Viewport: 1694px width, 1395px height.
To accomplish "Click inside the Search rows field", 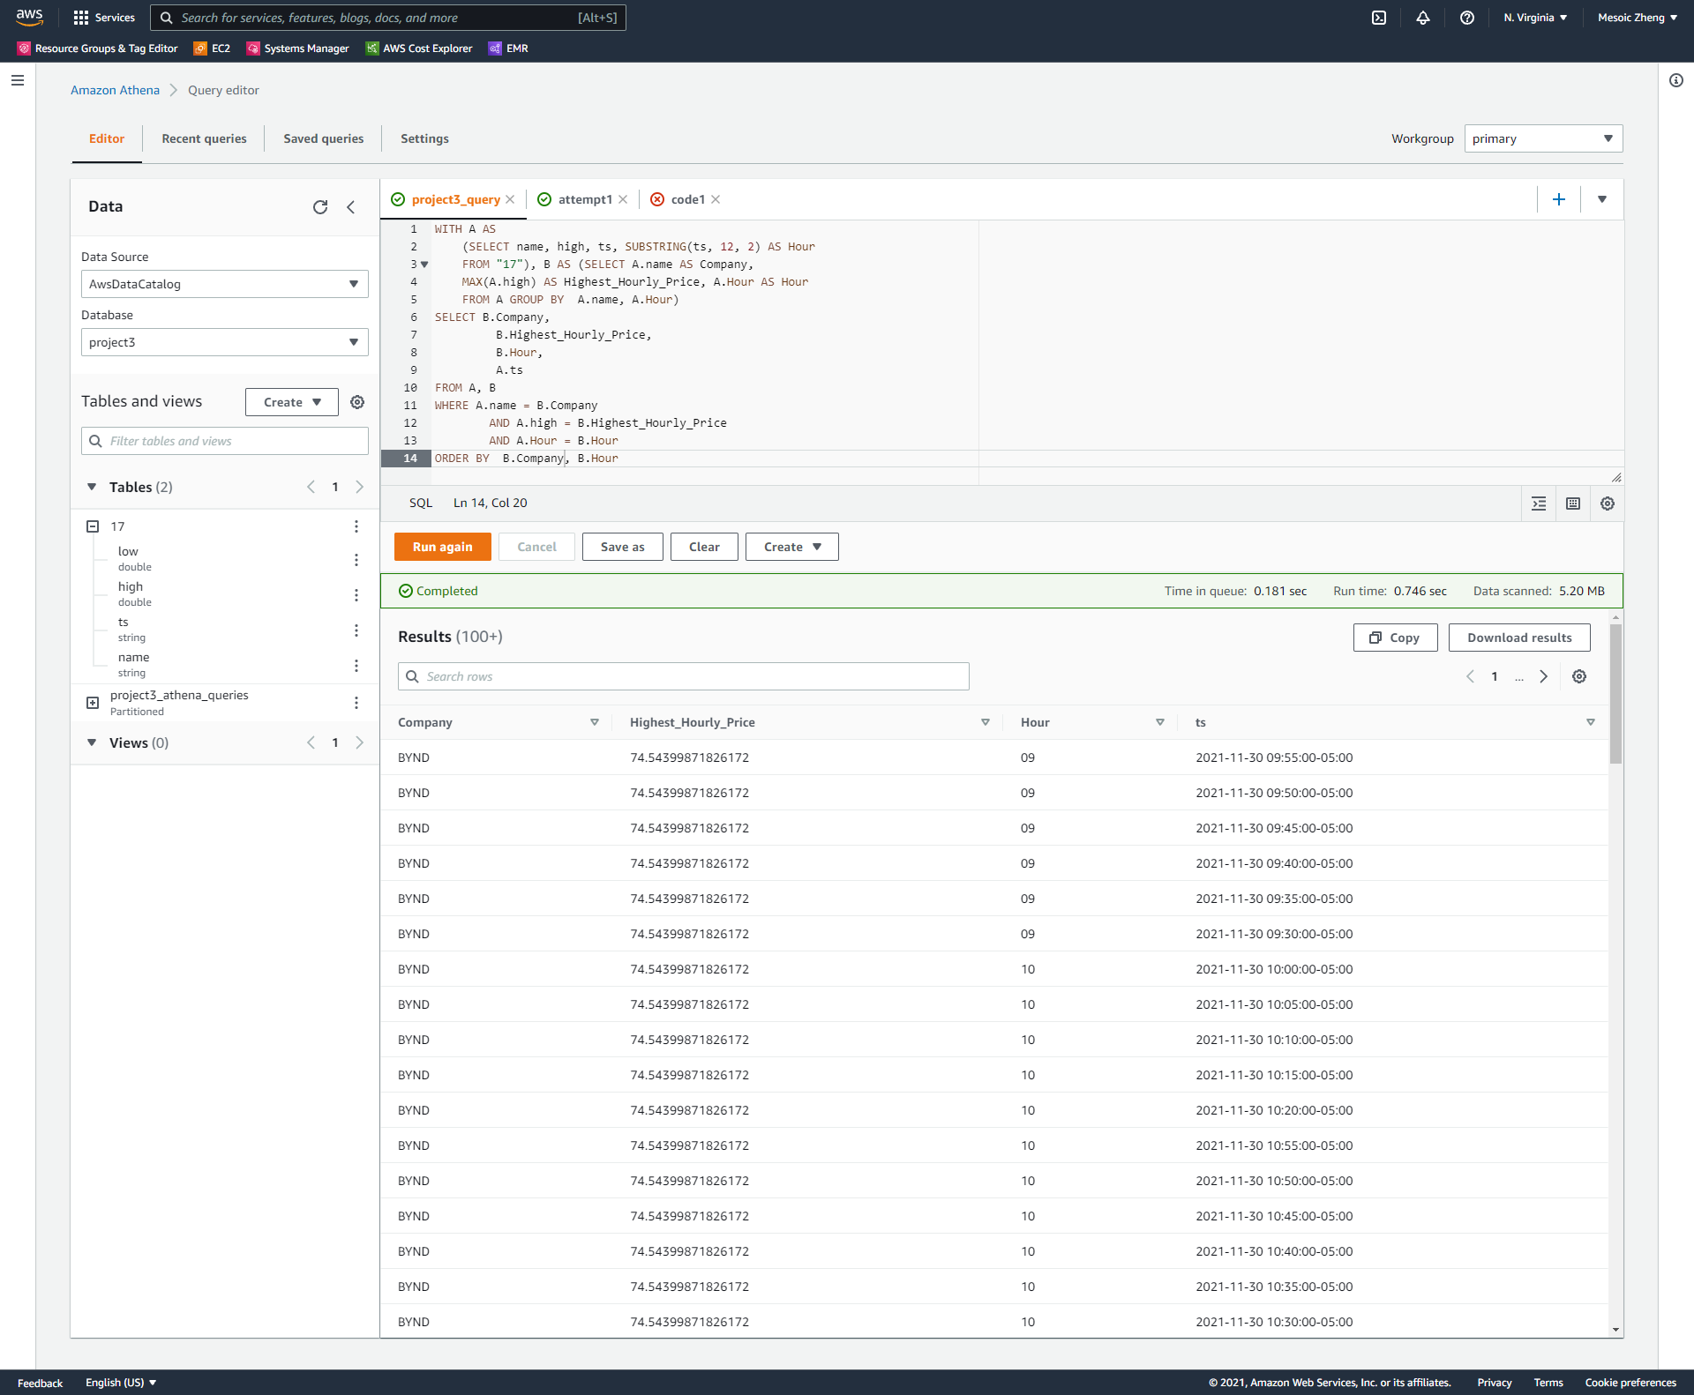I will click(x=684, y=676).
